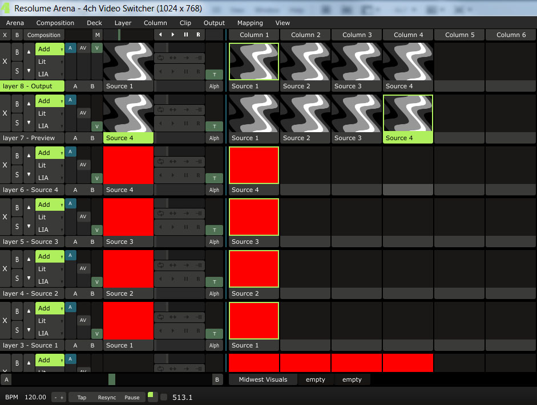Move layer 6 - Source 4 down
This screenshot has height=405, width=537.
(29, 174)
